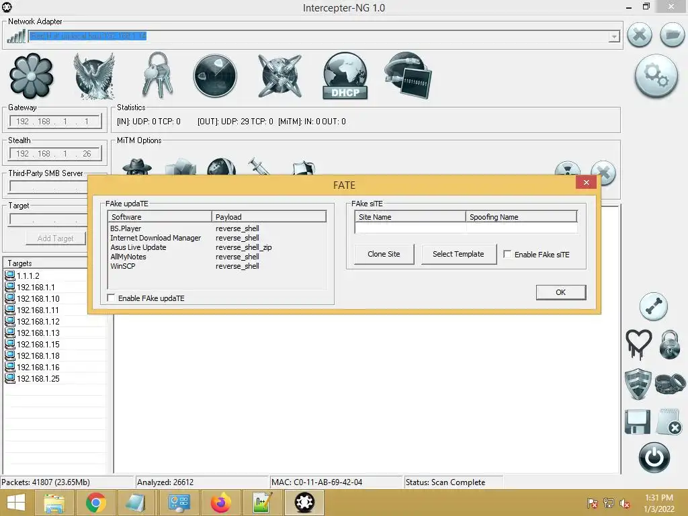Click the muted volume tray icon
Screen dimensions: 688x516
624,503
